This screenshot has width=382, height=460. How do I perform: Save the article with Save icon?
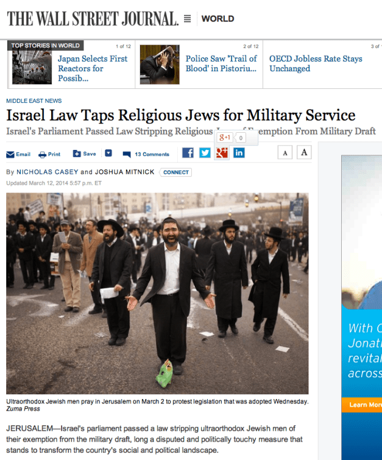point(77,154)
